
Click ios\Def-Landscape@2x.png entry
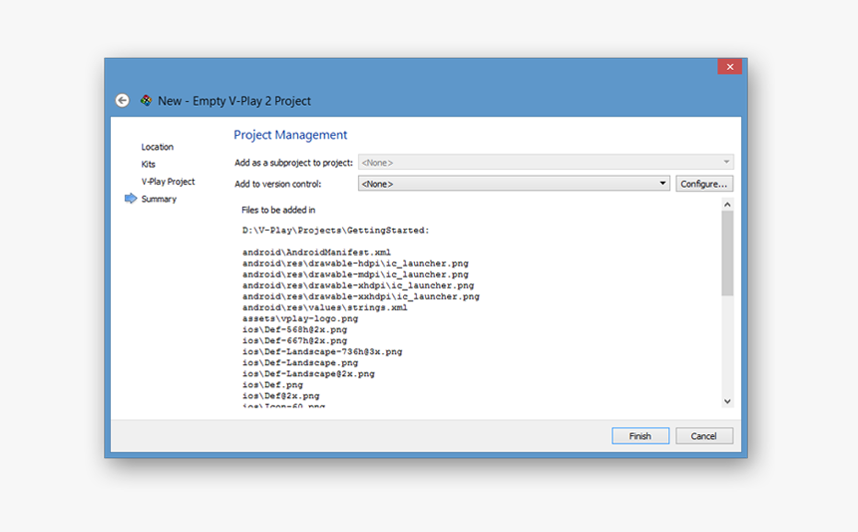(308, 373)
